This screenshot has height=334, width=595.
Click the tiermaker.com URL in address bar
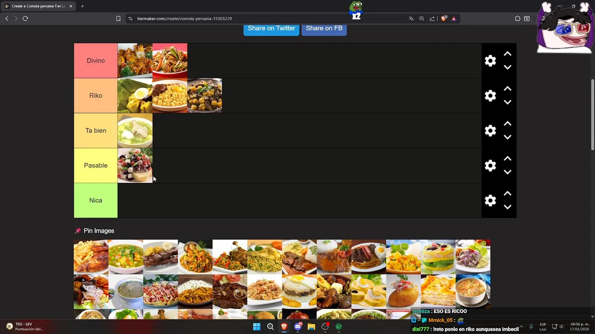(184, 19)
